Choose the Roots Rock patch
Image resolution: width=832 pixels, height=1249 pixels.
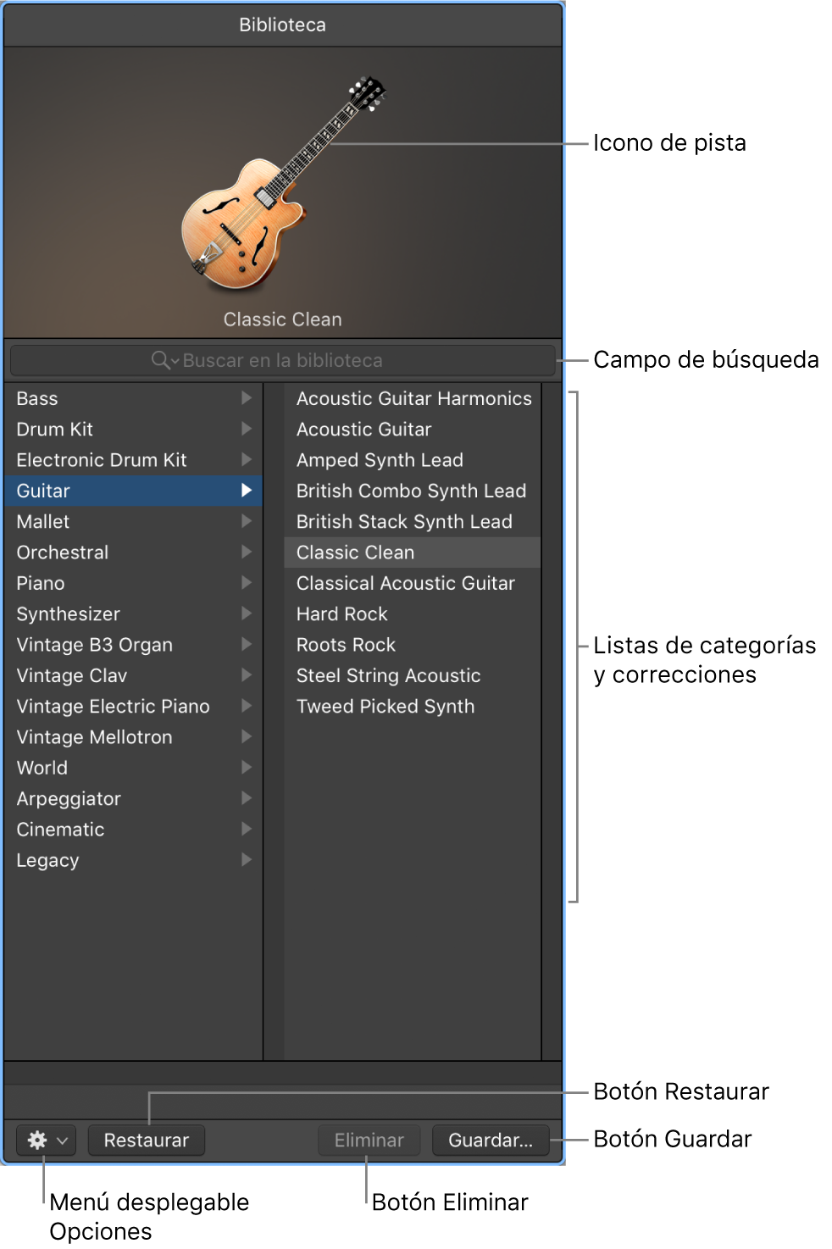point(346,645)
